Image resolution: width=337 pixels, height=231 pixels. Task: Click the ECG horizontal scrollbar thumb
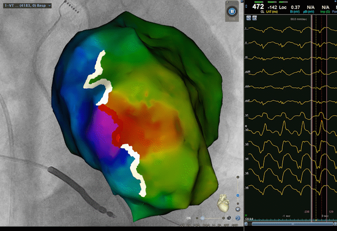292,224
